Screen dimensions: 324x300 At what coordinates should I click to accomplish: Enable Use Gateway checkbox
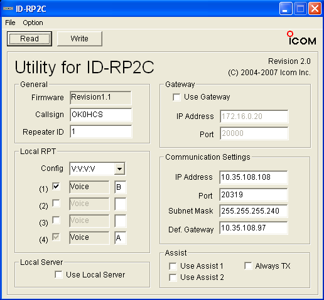pyautogui.click(x=176, y=97)
